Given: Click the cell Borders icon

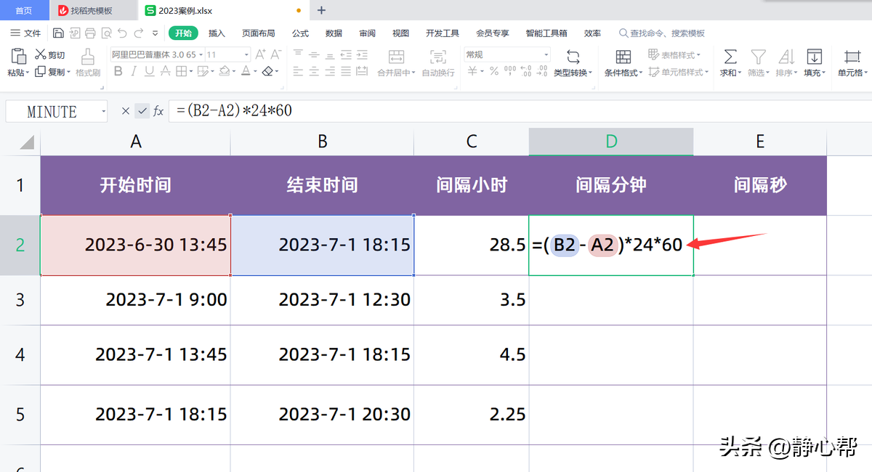Looking at the screenshot, I should (181, 71).
